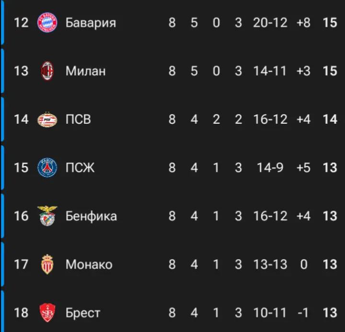345x332 pixels.
Task: Click the Benfica eagle crest
Action: coord(47,216)
